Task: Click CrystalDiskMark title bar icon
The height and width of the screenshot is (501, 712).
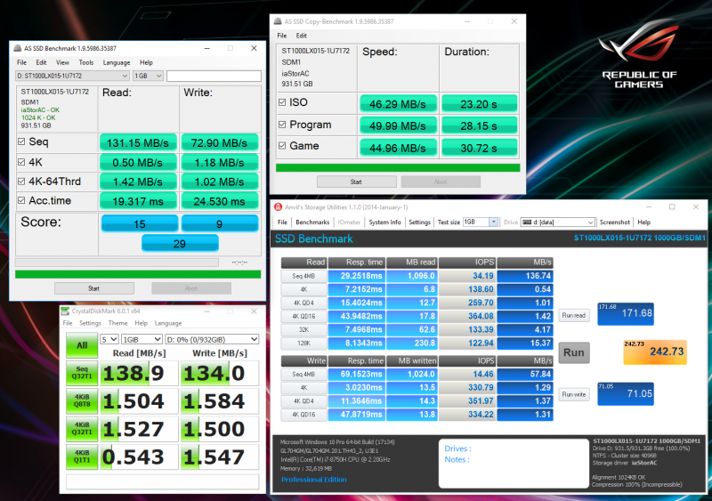Action: pos(65,311)
